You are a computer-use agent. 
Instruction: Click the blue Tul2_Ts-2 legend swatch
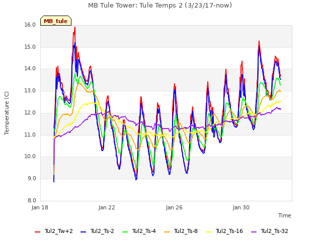point(83,232)
